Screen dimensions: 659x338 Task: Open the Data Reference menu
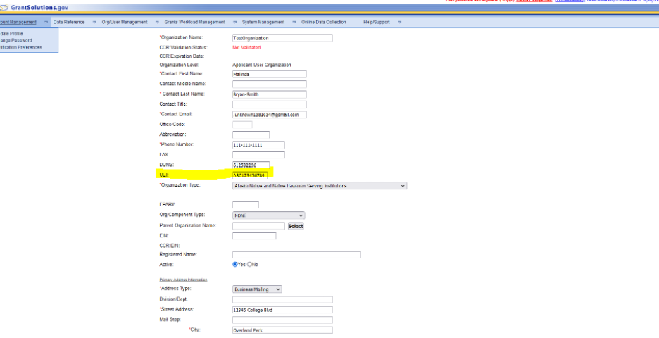[69, 22]
